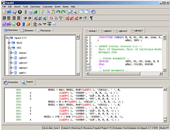
Task: Click the Directory path in status bar
Action: pos(115,128)
